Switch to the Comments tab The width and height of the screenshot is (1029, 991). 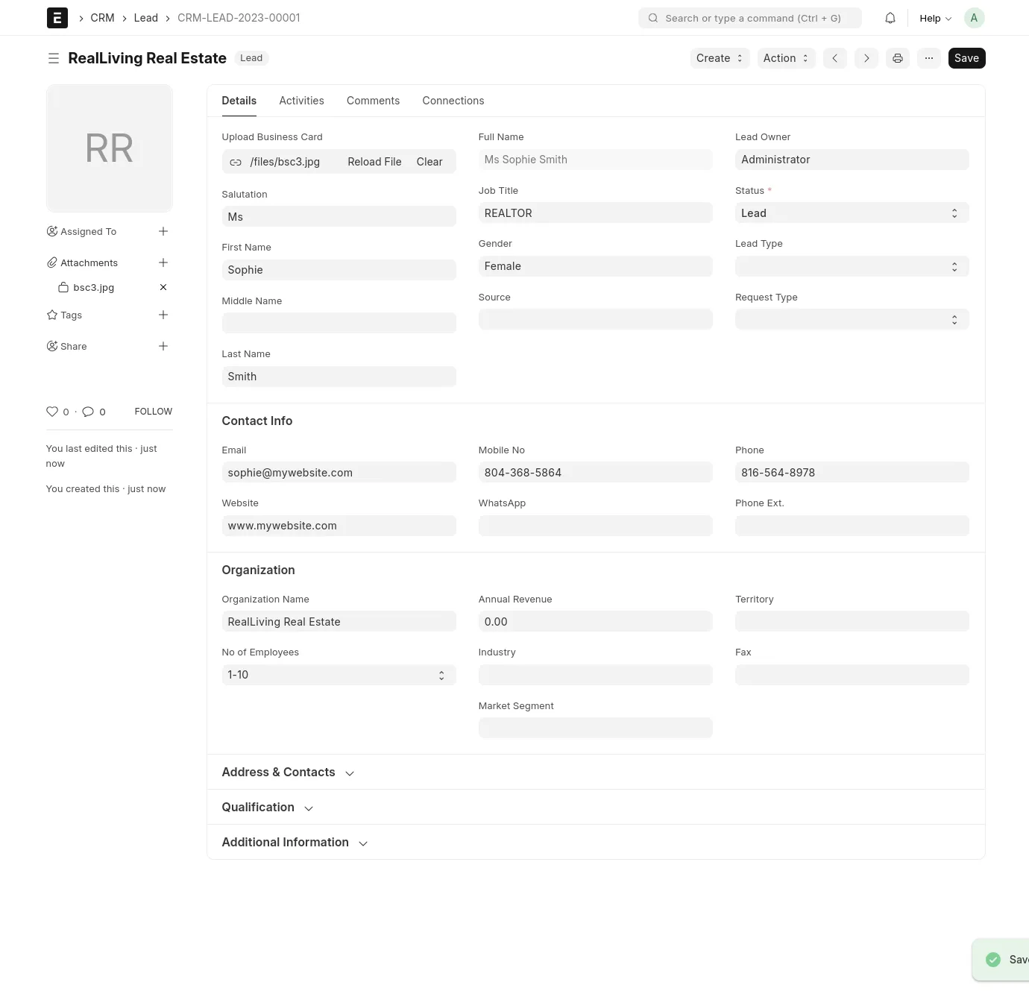tap(373, 101)
